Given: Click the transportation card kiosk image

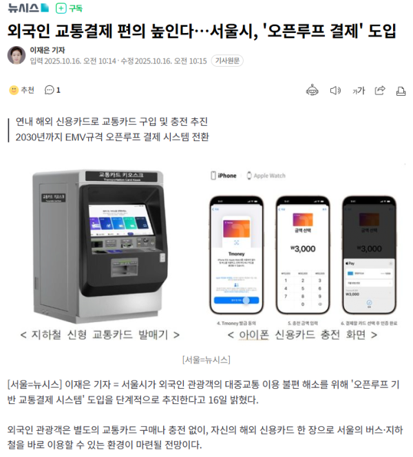Looking at the screenshot, I should 100,246.
